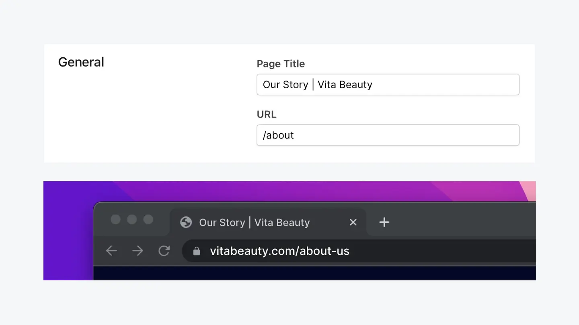This screenshot has height=325, width=579.
Task: Click the vitabeauty.com/about-us address text
Action: (279, 251)
